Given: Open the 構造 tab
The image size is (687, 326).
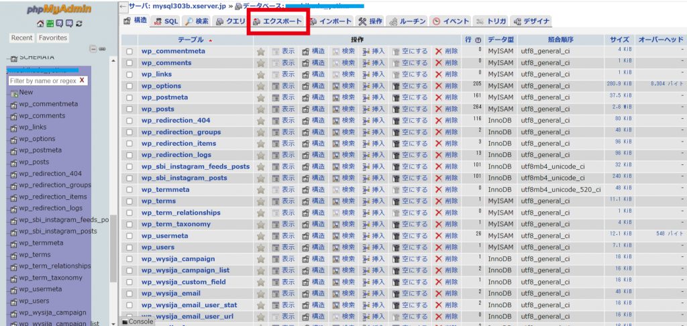Looking at the screenshot, I should pos(135,21).
